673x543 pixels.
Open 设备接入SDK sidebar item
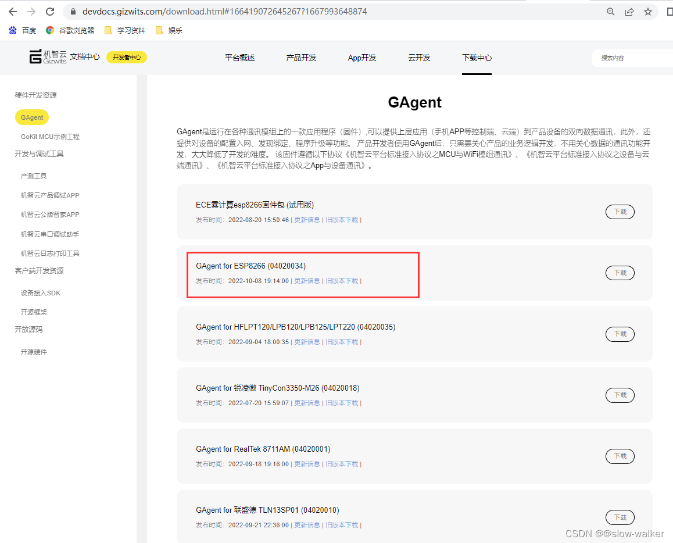click(x=41, y=293)
